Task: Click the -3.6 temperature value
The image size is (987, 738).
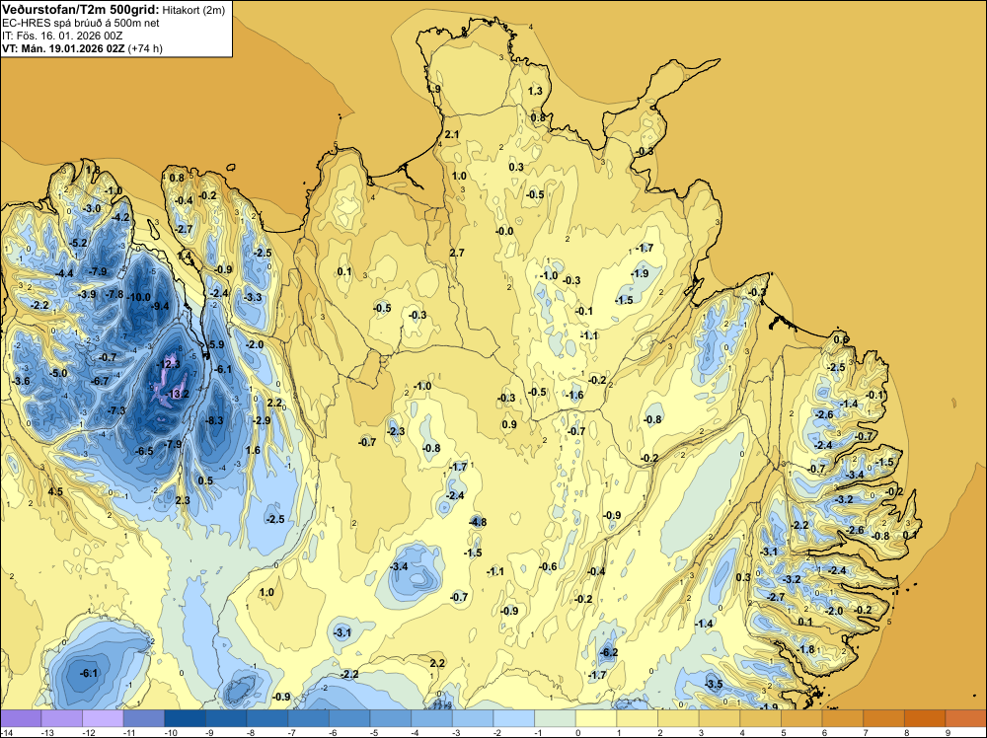Action: click(x=21, y=381)
